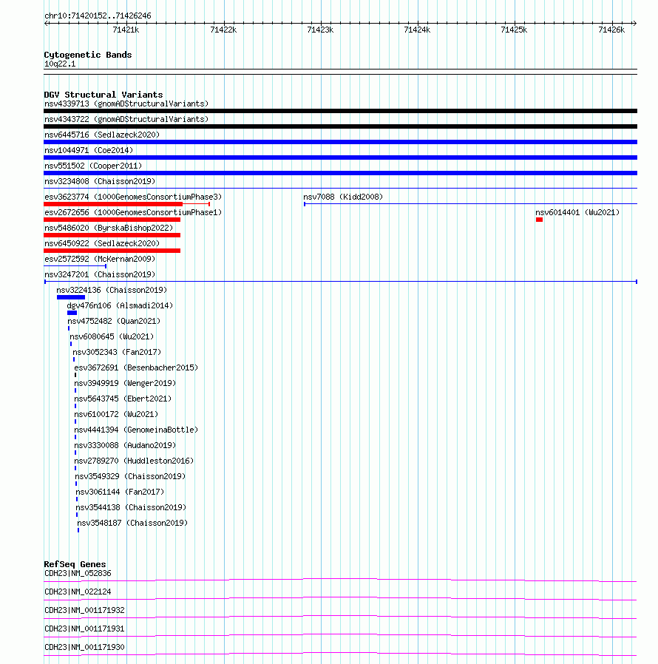Select variant nsv3949919 (Wenger2019)
Viewport: 658px width, 664px height.
point(125,383)
